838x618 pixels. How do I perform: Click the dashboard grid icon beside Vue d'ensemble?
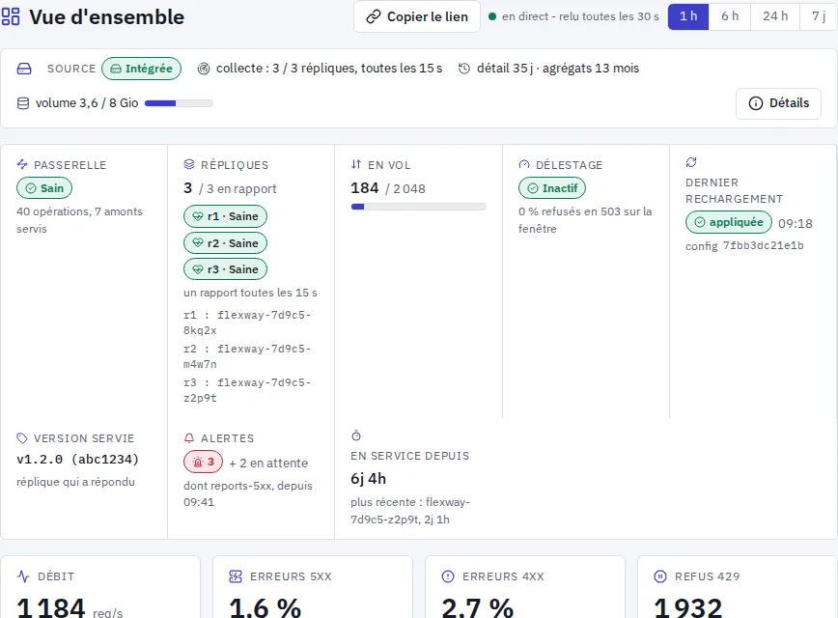click(11, 16)
